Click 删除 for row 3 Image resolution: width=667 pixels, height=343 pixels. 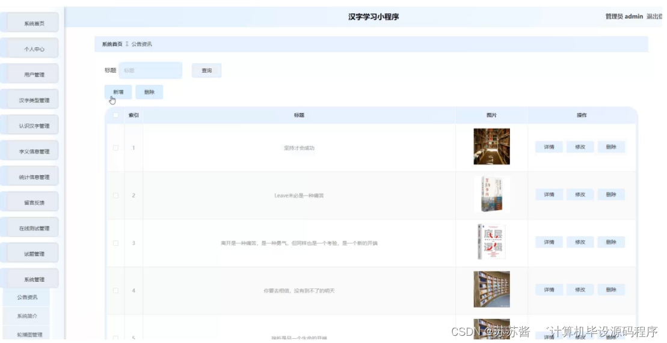point(611,242)
